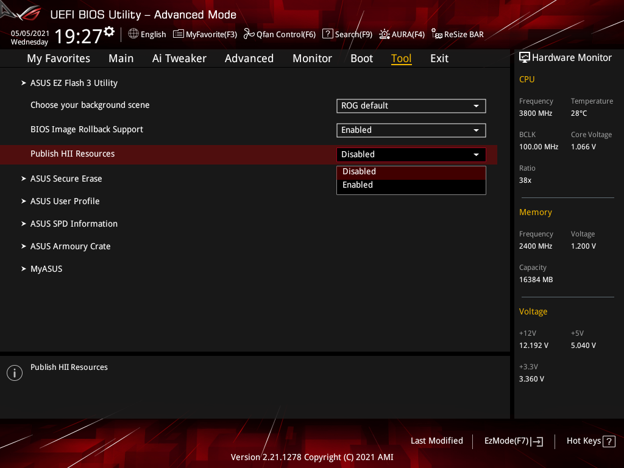Click the 19:27 clock display
This screenshot has height=468, width=624.
[79, 36]
